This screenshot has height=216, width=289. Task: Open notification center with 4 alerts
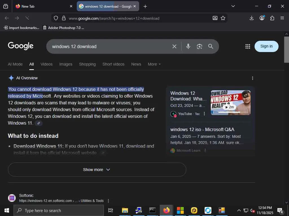280,211
